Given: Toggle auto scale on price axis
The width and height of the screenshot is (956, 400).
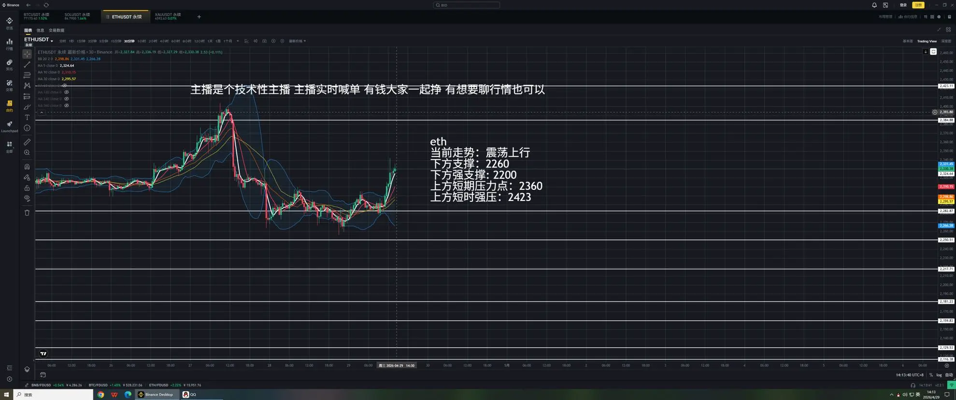Looking at the screenshot, I should 949,375.
